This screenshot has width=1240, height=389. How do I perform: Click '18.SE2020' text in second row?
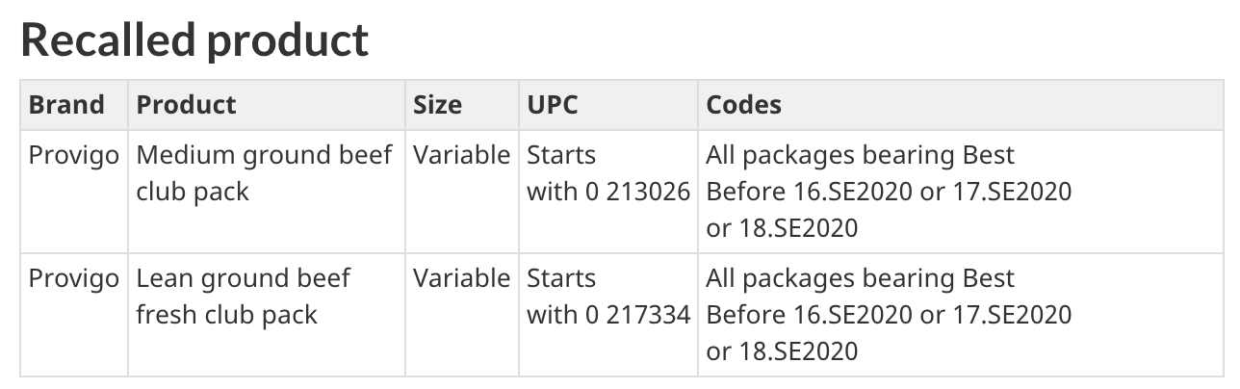point(797,352)
